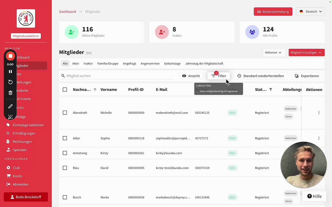This screenshot has height=207, width=332.
Task: Open Bodo Brockdorff user profile
Action: (x=26, y=197)
